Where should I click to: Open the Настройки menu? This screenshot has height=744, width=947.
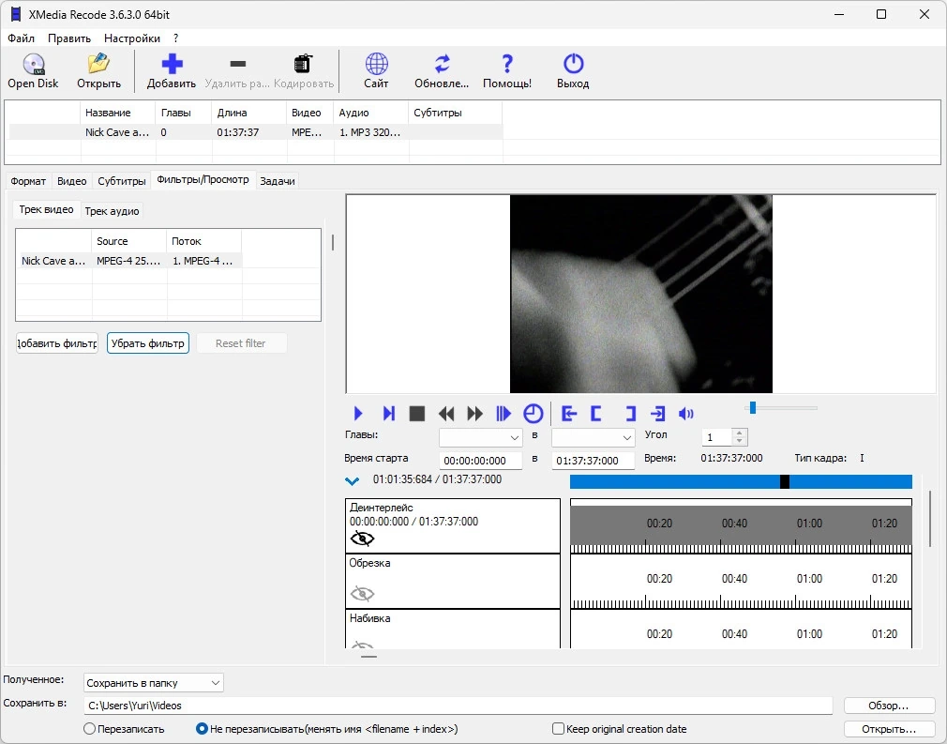click(132, 38)
